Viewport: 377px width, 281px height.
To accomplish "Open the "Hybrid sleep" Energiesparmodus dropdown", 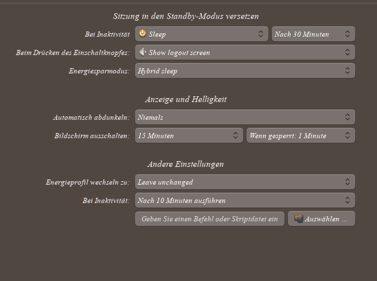I will coord(245,71).
